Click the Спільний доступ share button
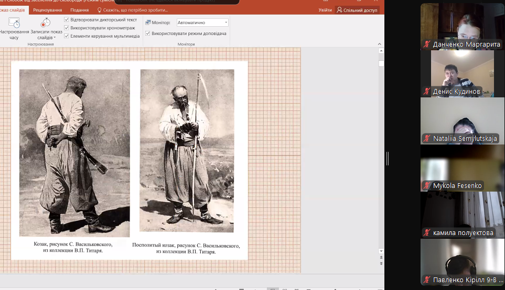 tap(357, 10)
